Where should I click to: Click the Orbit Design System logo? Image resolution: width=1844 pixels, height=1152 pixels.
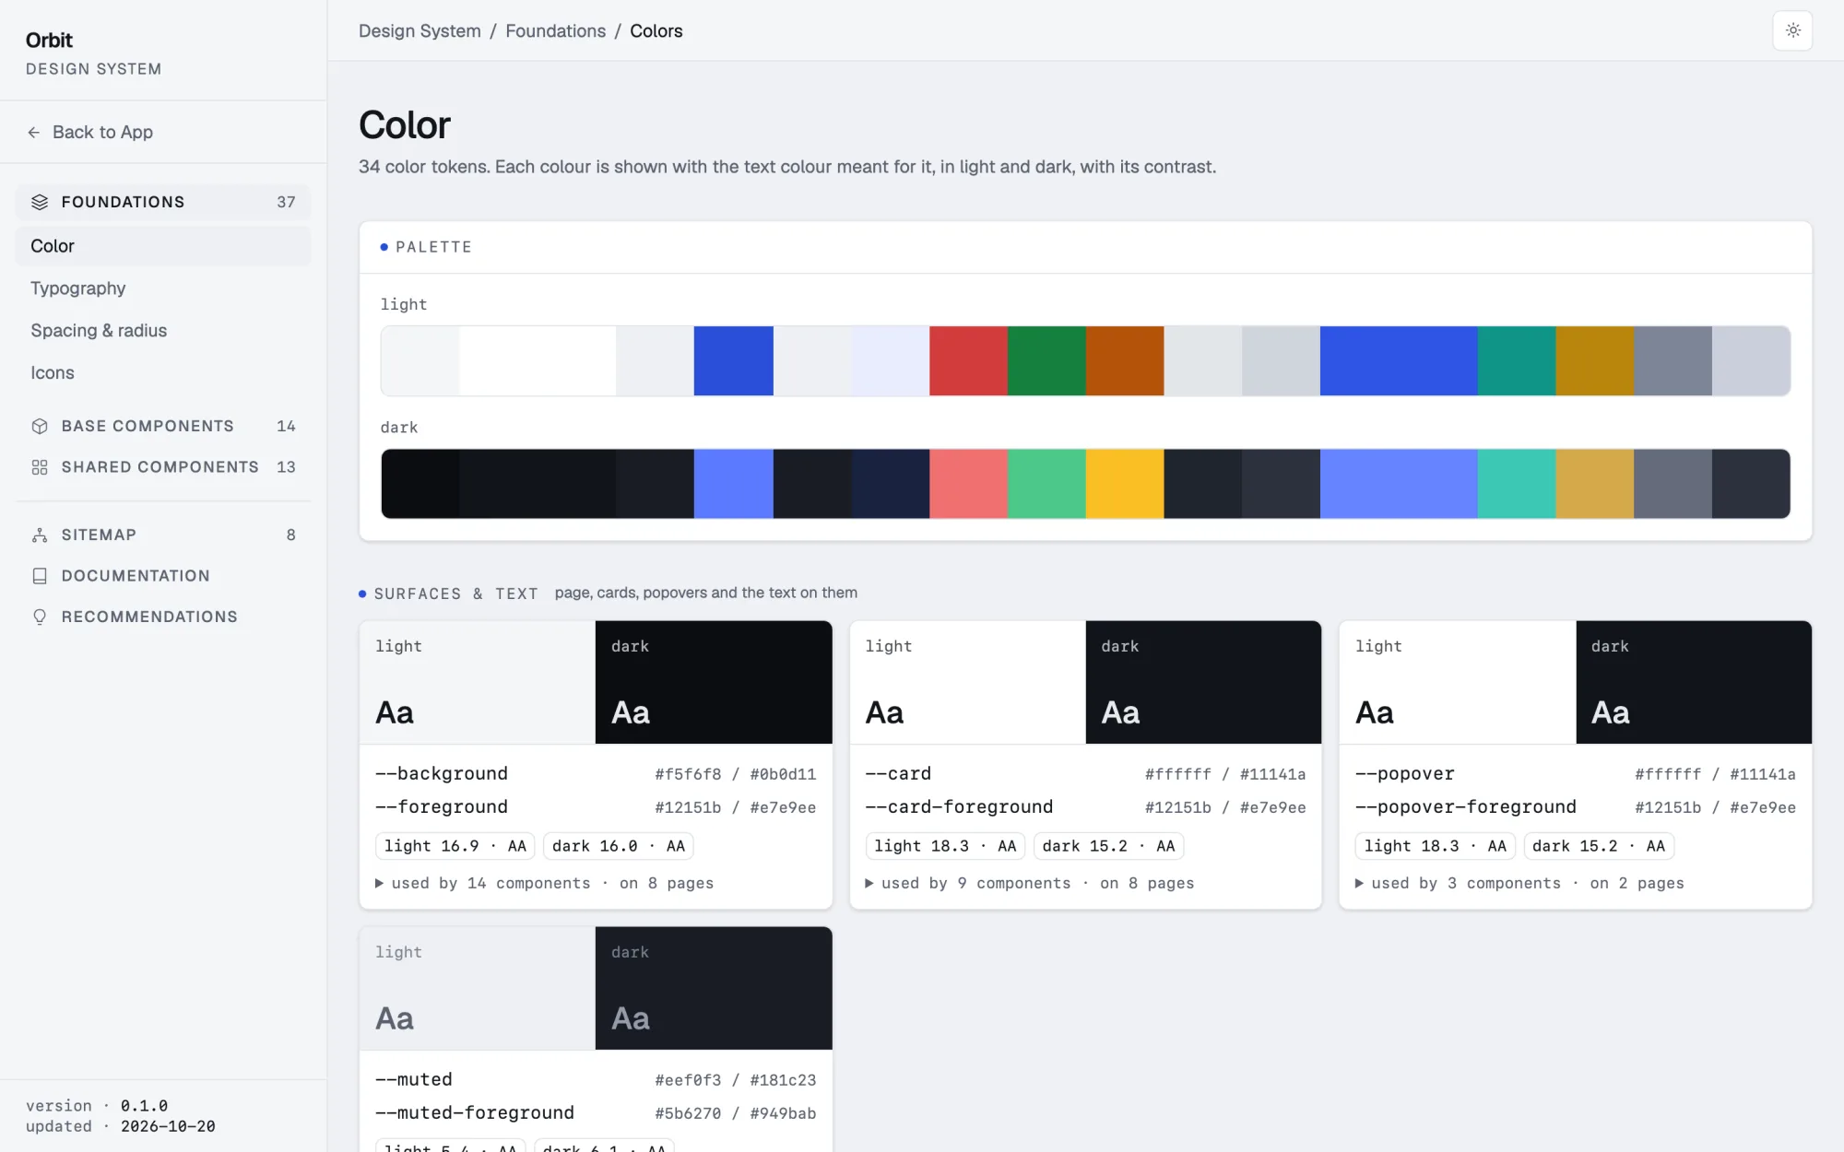[93, 53]
